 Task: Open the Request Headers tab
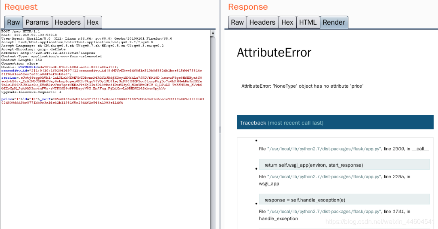[x=67, y=22]
